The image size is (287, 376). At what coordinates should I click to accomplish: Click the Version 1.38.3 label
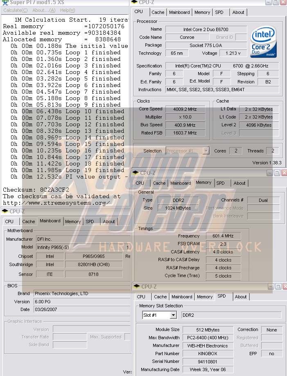[x=267, y=163]
